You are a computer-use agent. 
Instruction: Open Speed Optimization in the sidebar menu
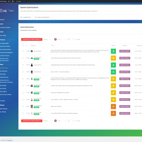[x=4, y=68]
